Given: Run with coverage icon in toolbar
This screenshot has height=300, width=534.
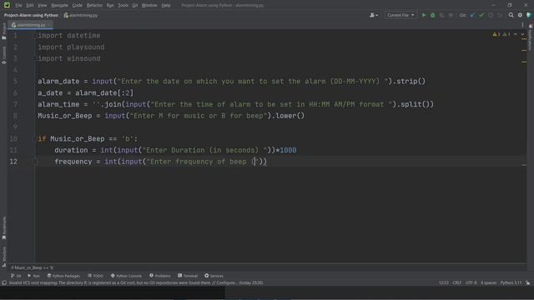Looking at the screenshot, I should click(441, 15).
